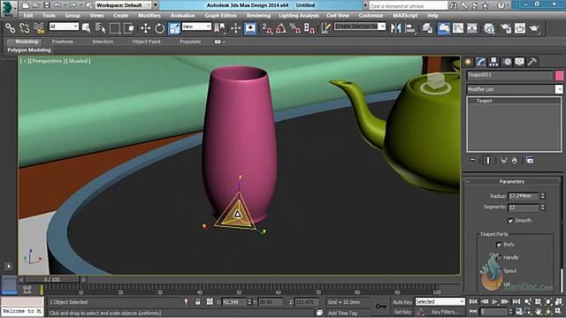The width and height of the screenshot is (566, 318).
Task: Click the Mirror tool icon
Action: point(395,28)
